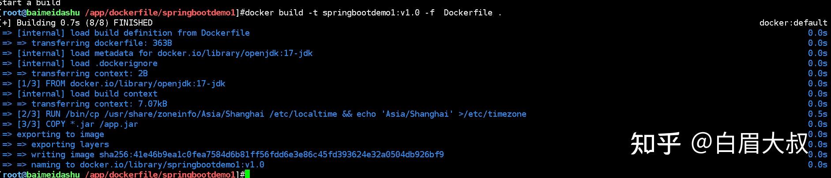Click the [2/3] RUN /bin/cp zoneinfo line
The height and width of the screenshot is (178, 831).
pyautogui.click(x=264, y=114)
